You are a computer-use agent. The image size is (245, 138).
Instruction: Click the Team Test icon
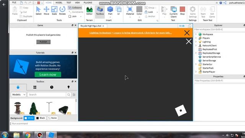203,12
